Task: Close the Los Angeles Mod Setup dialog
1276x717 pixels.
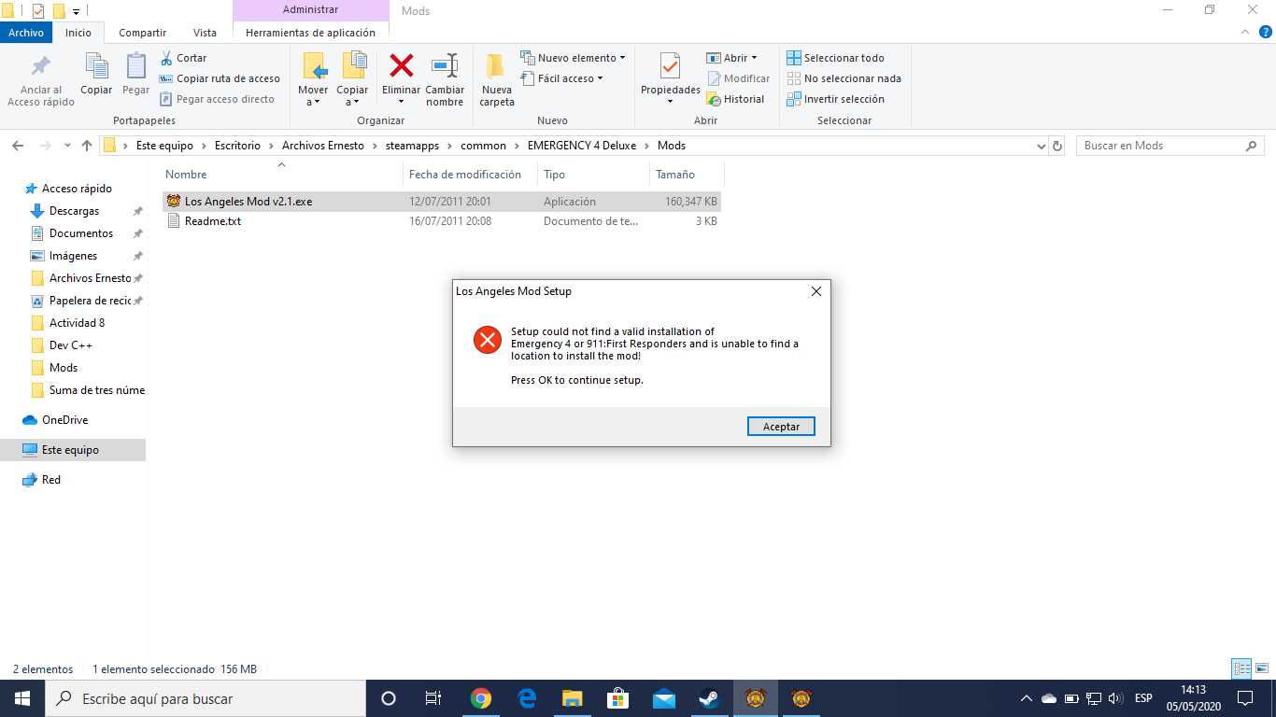Action: click(816, 291)
